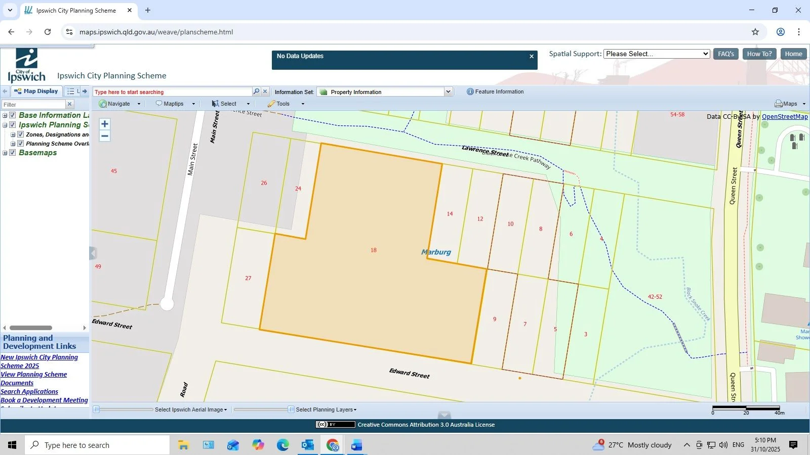This screenshot has height=455, width=810.
Task: Toggle the Basemaps layer checkbox
Action: point(12,152)
